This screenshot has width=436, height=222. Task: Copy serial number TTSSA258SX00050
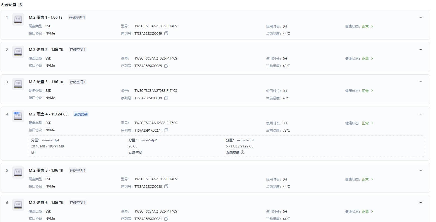click(166, 187)
